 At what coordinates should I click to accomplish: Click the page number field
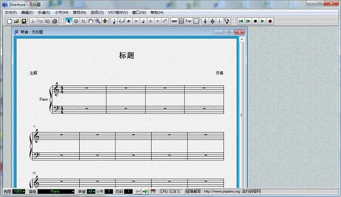pyautogui.click(x=128, y=191)
